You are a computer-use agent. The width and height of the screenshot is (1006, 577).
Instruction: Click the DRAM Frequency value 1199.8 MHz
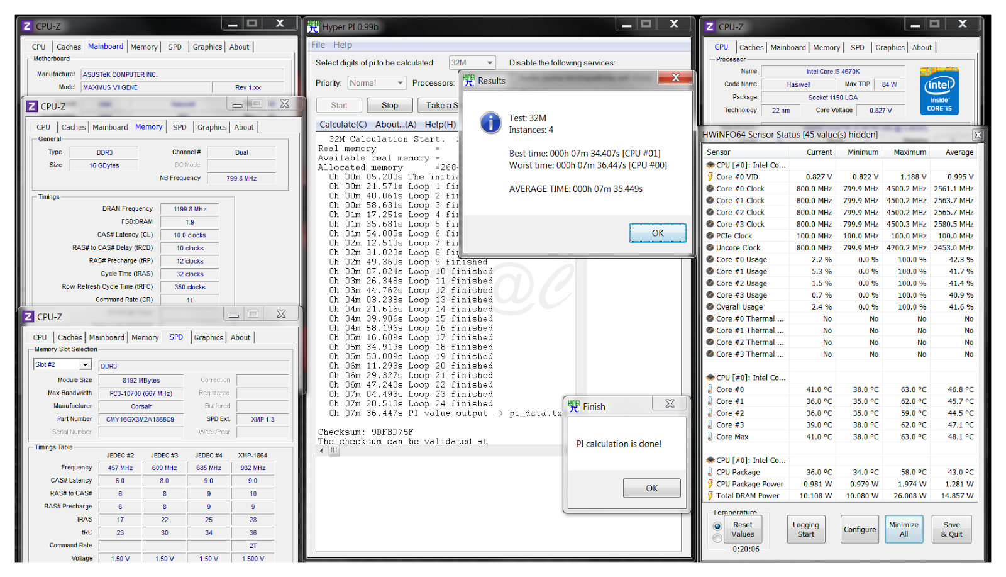coord(190,209)
